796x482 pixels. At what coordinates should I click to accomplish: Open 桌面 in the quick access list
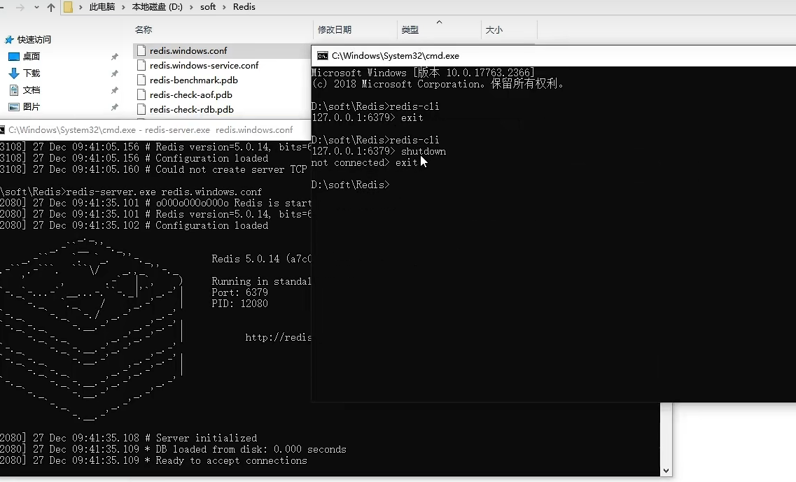32,57
